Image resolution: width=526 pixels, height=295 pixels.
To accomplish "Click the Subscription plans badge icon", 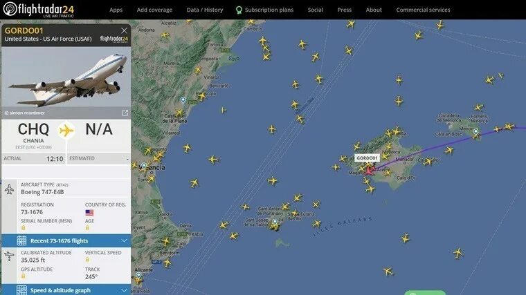I will point(239,10).
